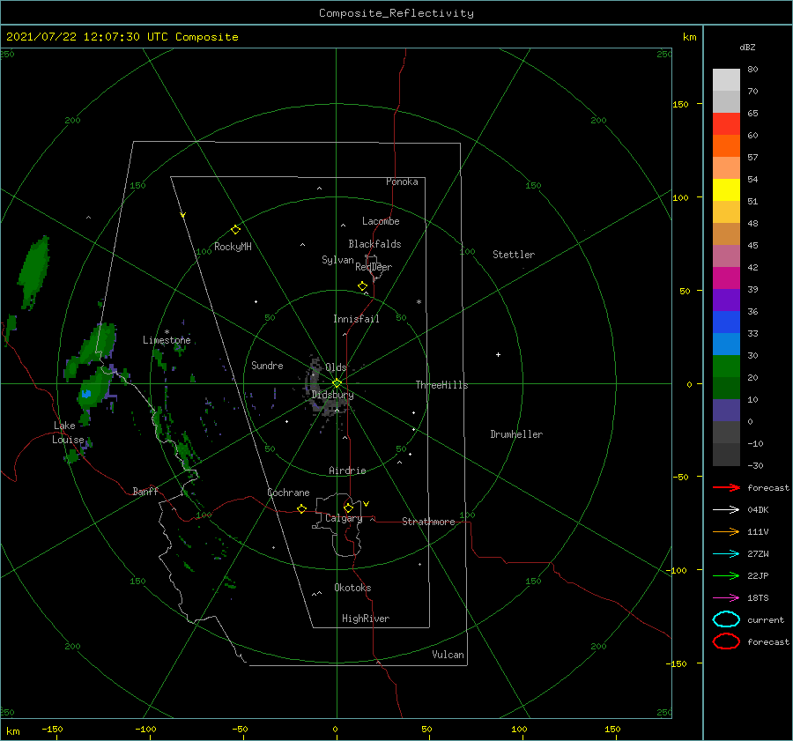Screen dimensions: 793x741
Task: Select yellow diamond marker beside RockyMH
Action: 235,230
